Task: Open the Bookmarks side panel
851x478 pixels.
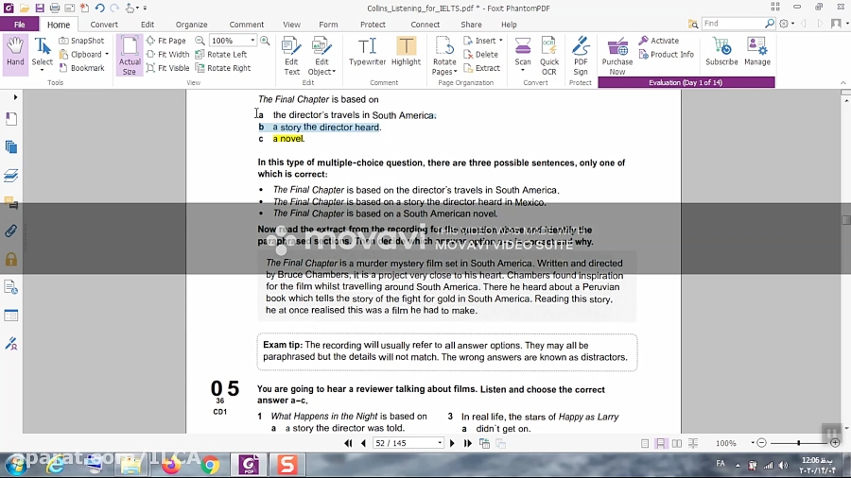Action: [x=10, y=119]
